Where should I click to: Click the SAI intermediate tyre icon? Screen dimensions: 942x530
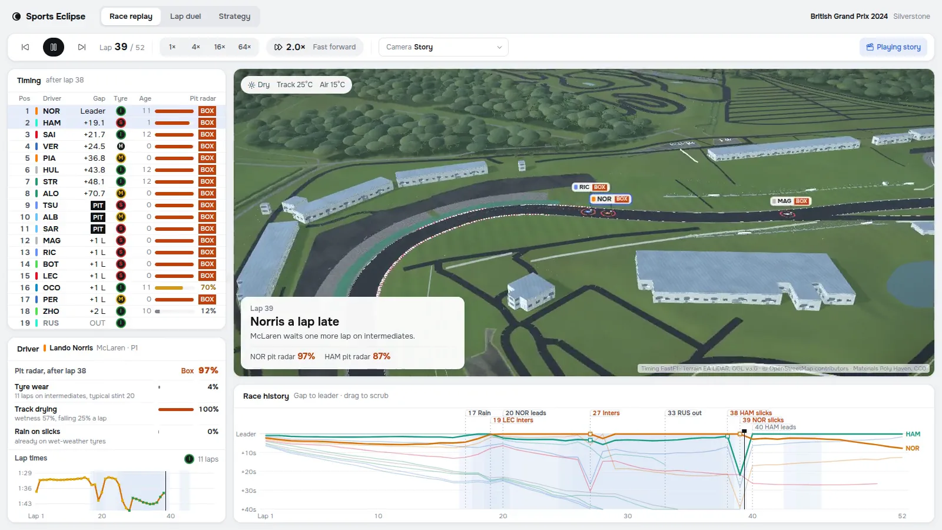tap(121, 134)
